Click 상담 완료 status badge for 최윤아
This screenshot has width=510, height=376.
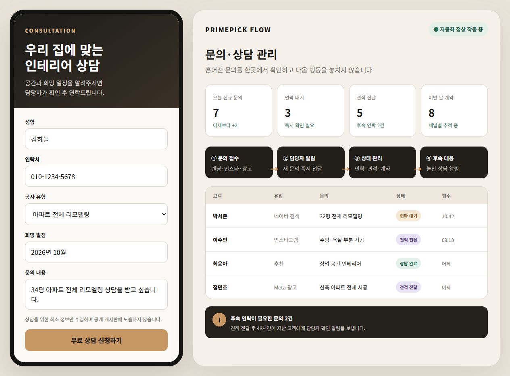point(408,264)
